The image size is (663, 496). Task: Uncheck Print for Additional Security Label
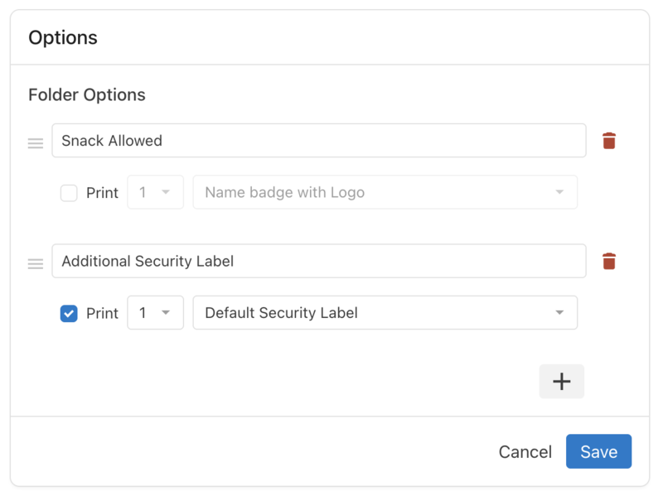(69, 313)
